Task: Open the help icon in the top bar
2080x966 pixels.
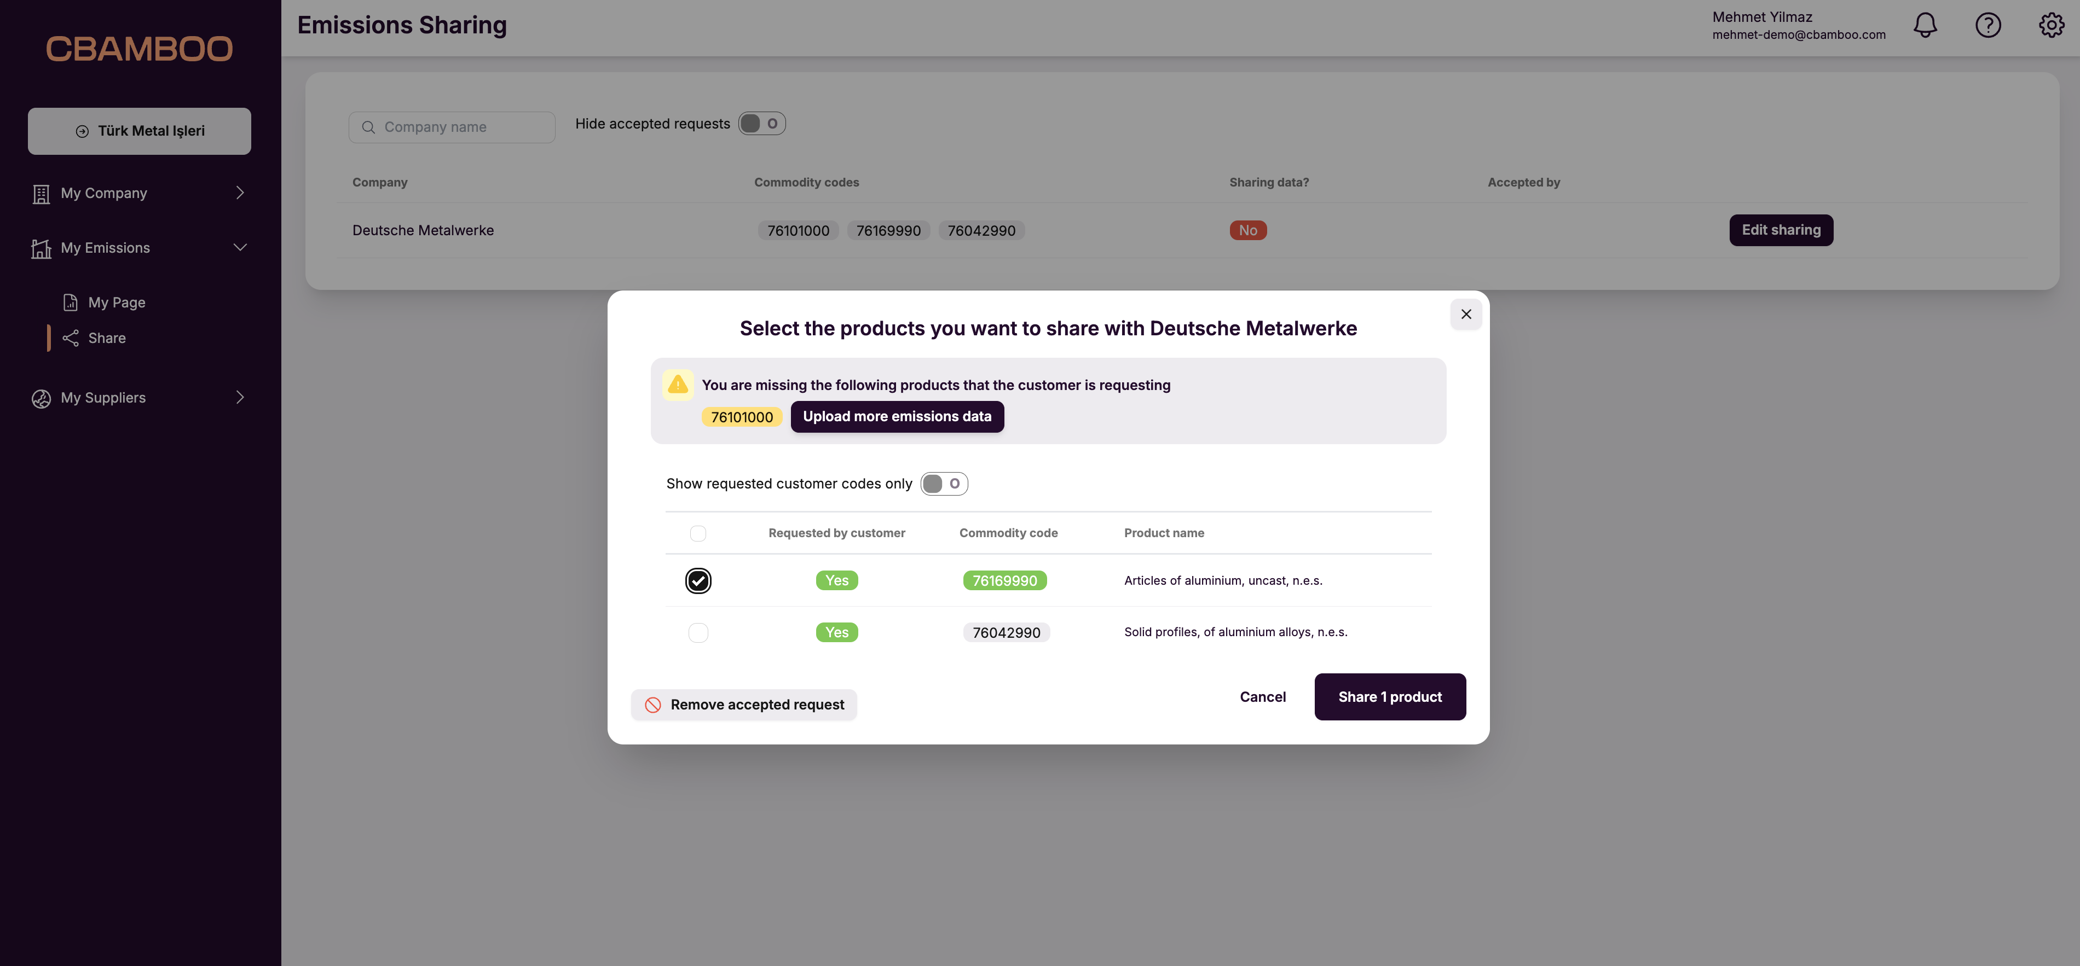Action: (1988, 25)
